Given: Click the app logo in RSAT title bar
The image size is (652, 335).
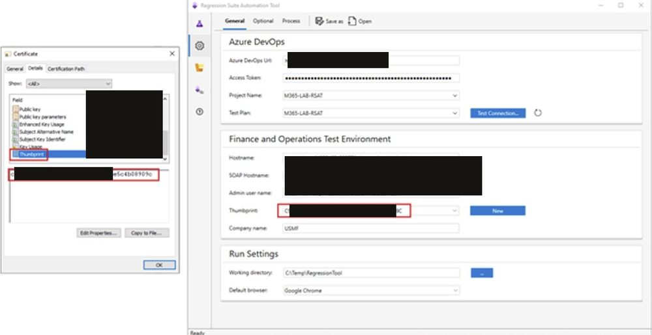Looking at the screenshot, I should point(194,5).
